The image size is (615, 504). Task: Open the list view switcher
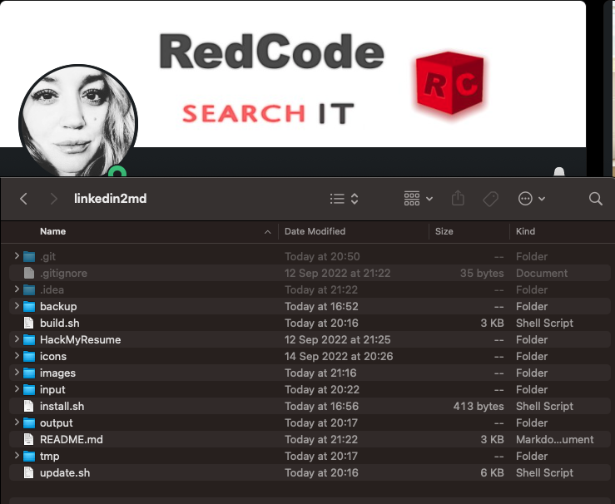click(344, 199)
